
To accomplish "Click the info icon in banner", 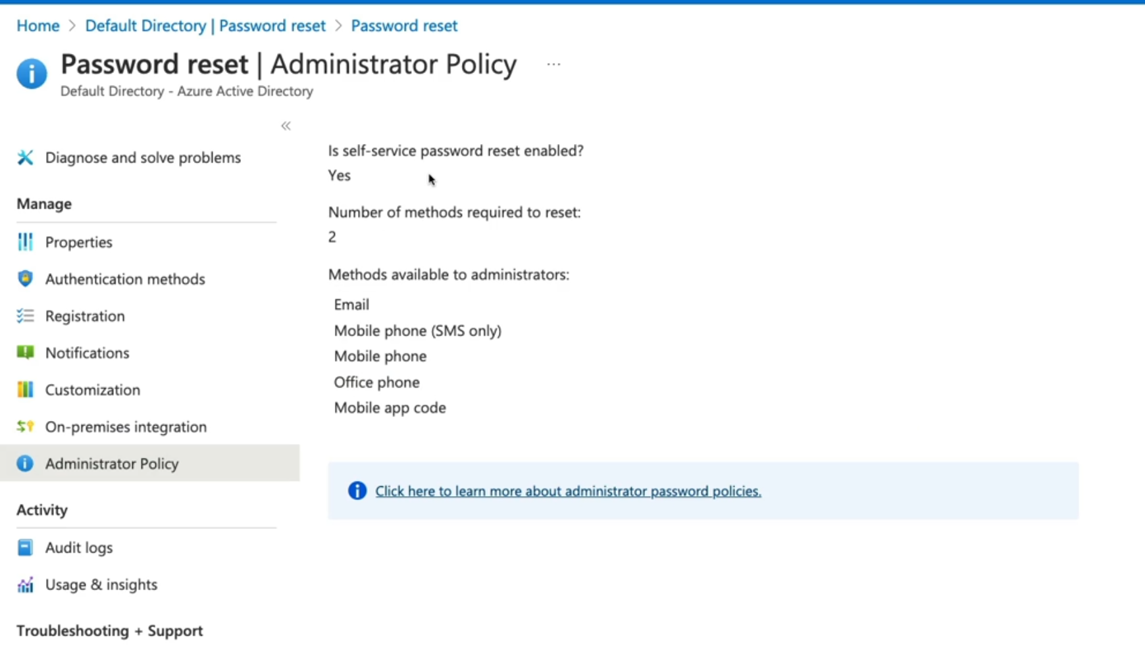I will tap(357, 491).
